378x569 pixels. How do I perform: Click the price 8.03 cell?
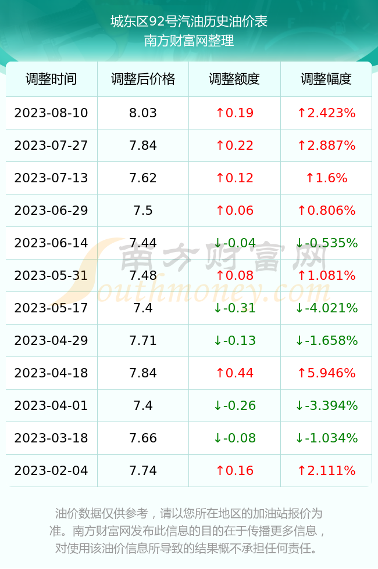click(x=143, y=113)
